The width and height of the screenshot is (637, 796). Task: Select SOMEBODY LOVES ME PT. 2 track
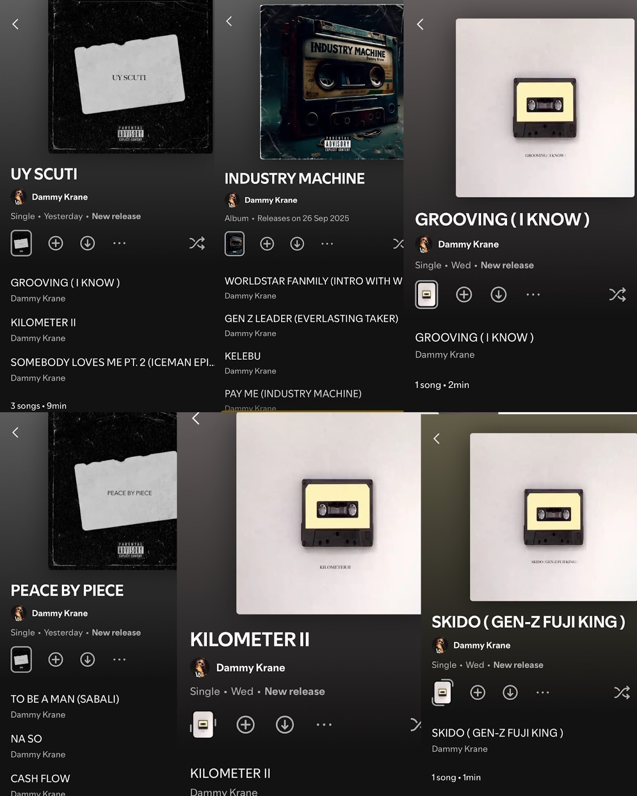[112, 369]
